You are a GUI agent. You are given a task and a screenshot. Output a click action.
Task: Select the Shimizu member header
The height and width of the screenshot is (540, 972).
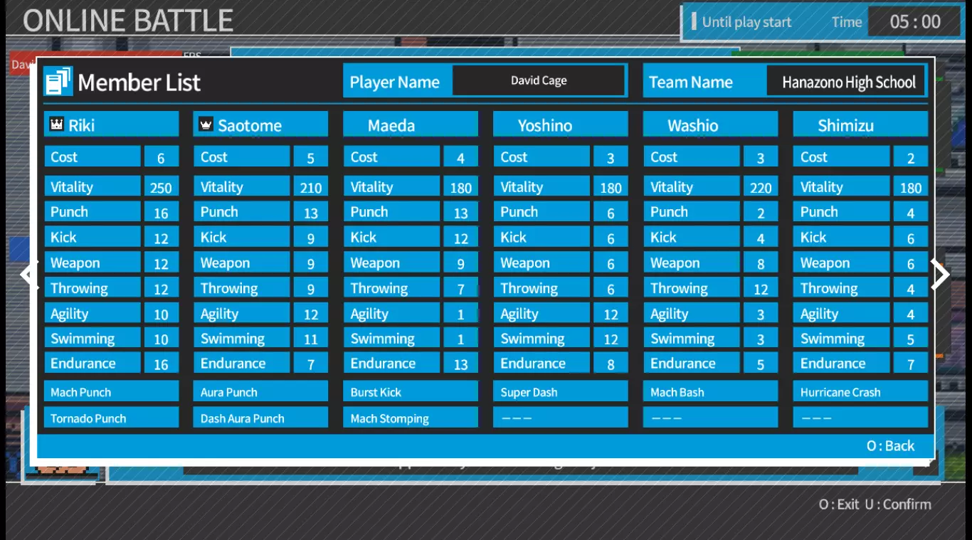tap(861, 125)
